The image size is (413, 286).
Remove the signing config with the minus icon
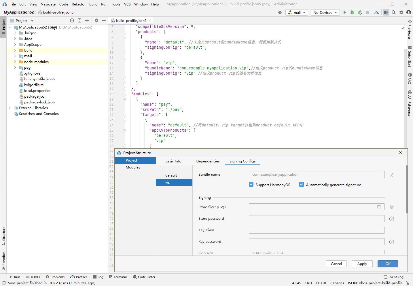click(168, 169)
